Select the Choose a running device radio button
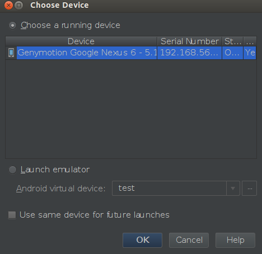Viewport: 262px width, 254px height. [13, 26]
